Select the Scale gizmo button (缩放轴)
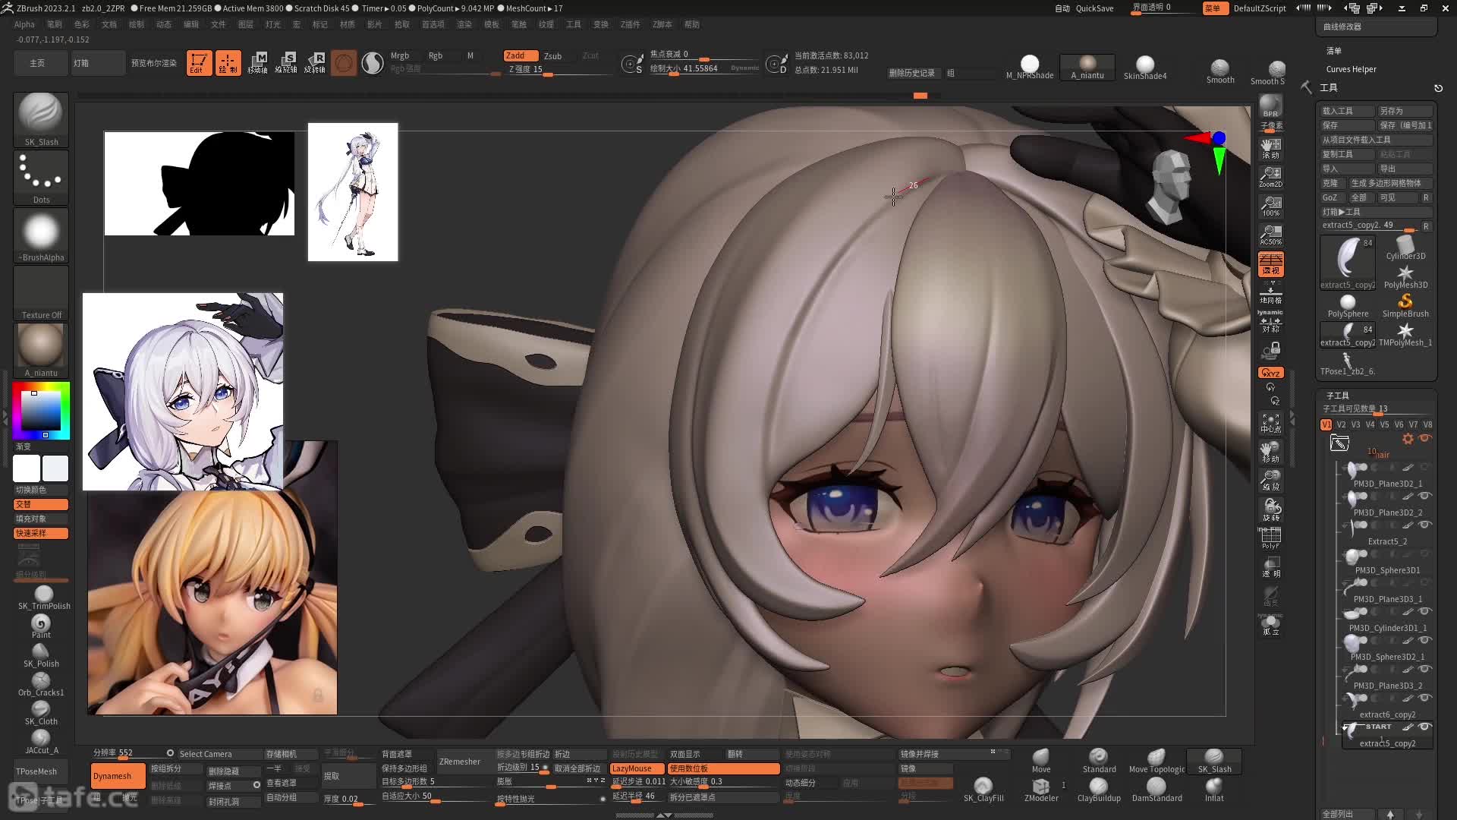This screenshot has width=1457, height=820. [x=286, y=63]
